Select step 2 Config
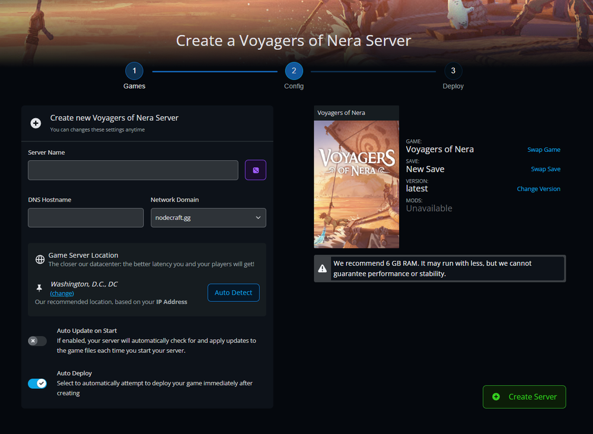Image resolution: width=593 pixels, height=434 pixels. [x=294, y=71]
